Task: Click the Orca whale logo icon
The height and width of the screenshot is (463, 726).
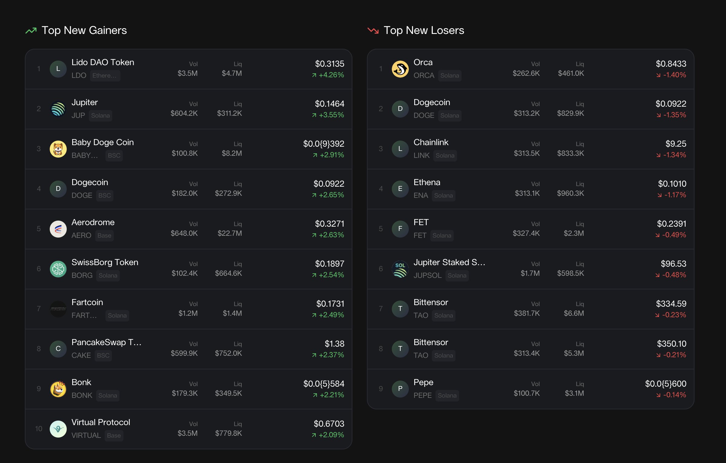Action: 400,69
